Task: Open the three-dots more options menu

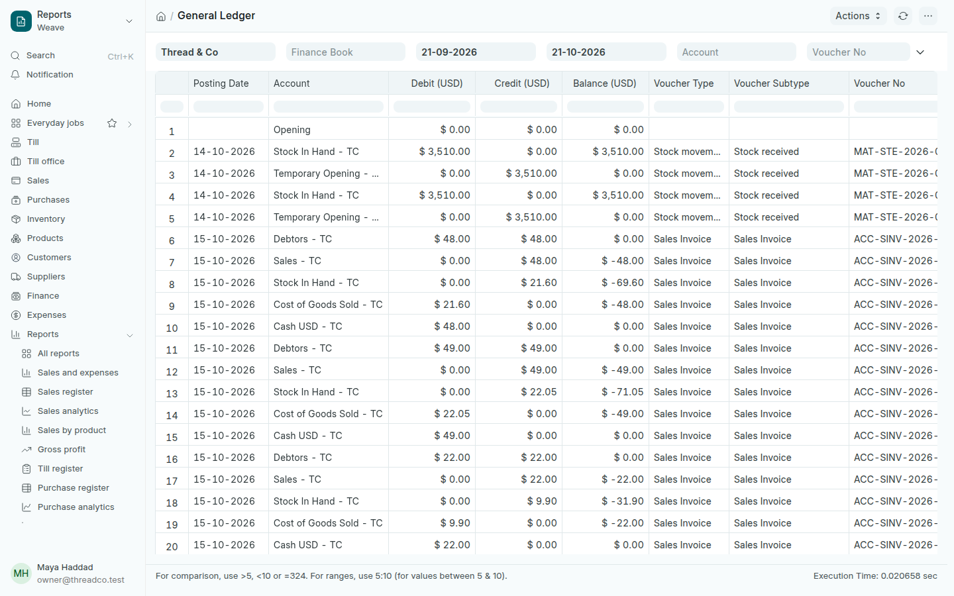Action: pos(928,16)
